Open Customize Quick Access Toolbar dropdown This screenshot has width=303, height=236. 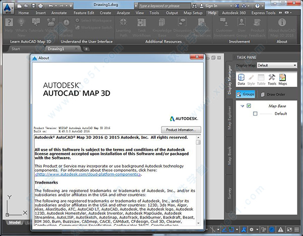tap(71, 6)
